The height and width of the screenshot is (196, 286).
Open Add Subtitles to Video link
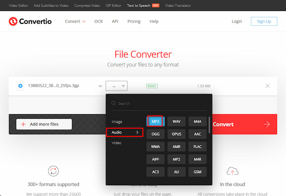[x=51, y=5]
